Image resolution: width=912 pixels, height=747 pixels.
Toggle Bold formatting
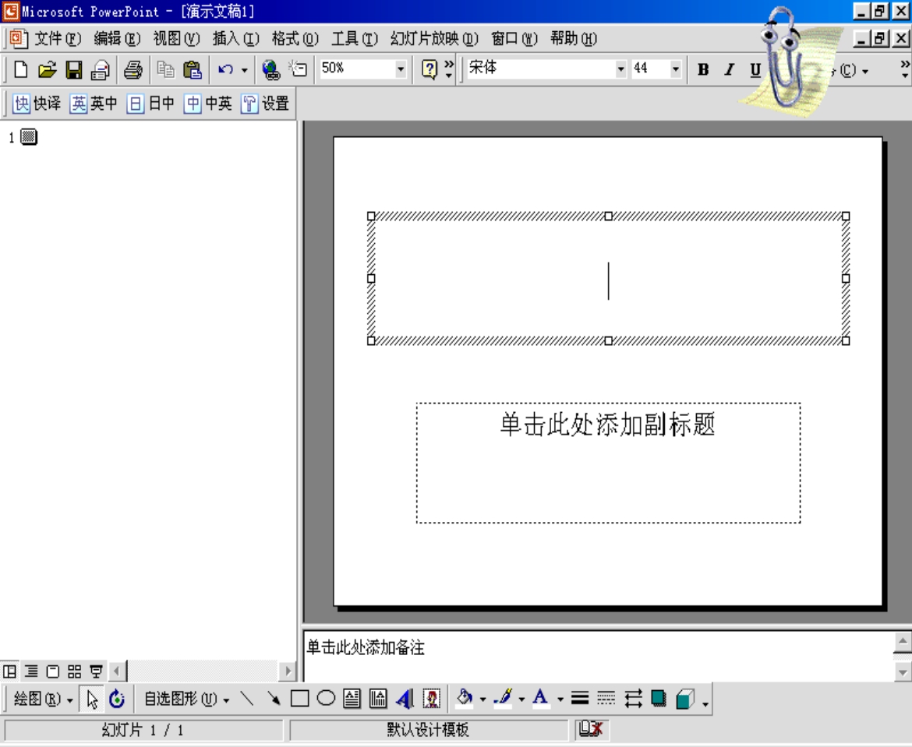pos(703,70)
